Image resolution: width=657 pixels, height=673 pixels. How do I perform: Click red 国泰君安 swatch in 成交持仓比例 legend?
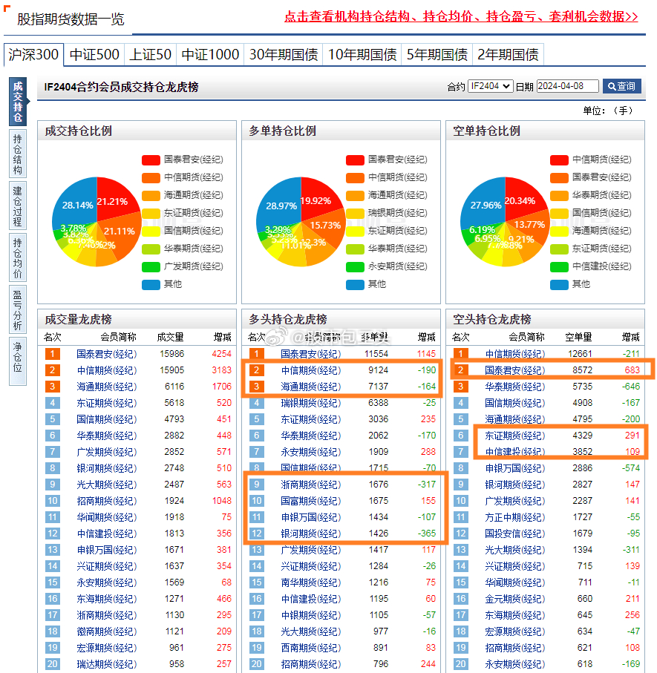click(151, 160)
